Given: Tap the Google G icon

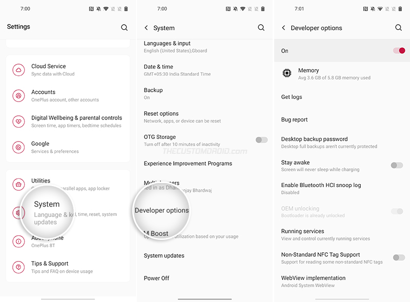Looking at the screenshot, I should tap(18, 147).
